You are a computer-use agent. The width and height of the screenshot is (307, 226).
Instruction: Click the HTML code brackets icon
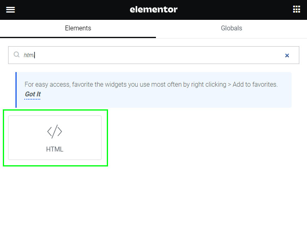[55, 131]
